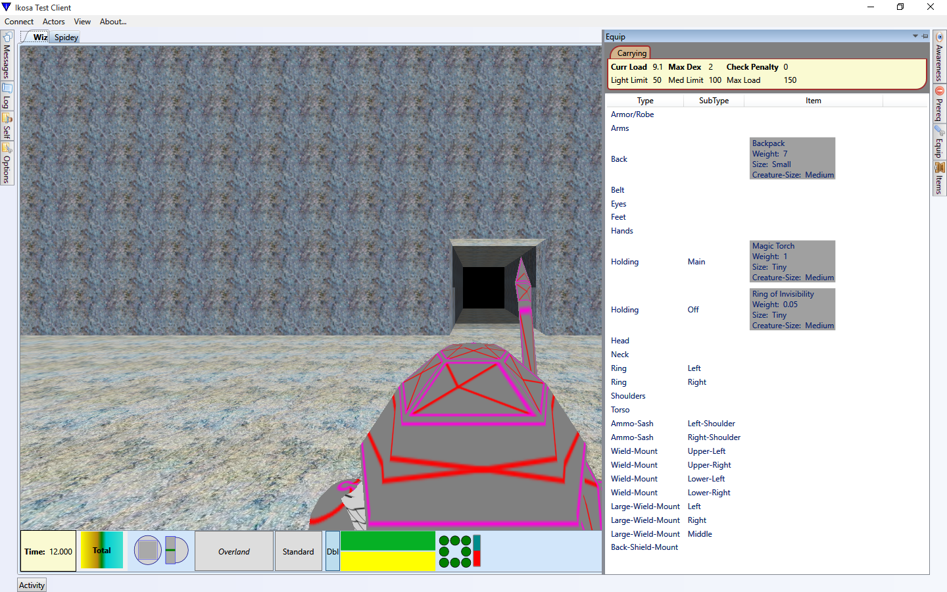Switch to the Spidey tab
Viewport: 947px width, 592px height.
pyautogui.click(x=66, y=37)
